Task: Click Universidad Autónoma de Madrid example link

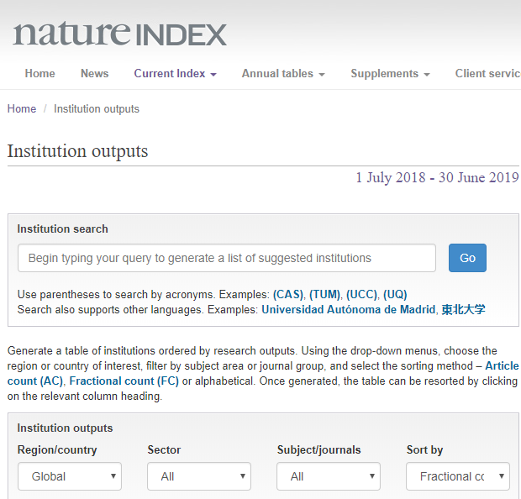Action: [349, 310]
